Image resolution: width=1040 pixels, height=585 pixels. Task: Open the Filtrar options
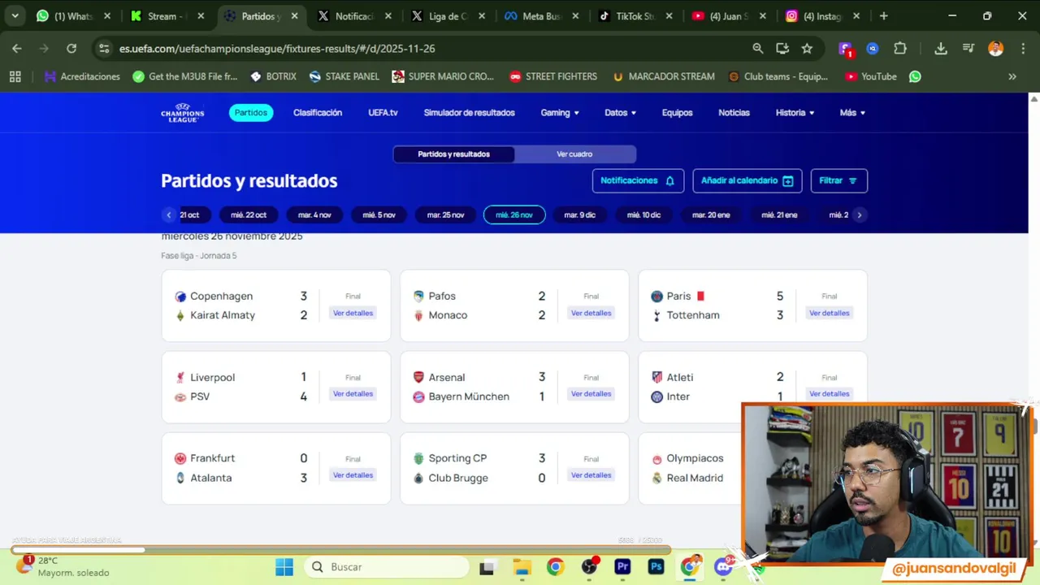point(839,180)
